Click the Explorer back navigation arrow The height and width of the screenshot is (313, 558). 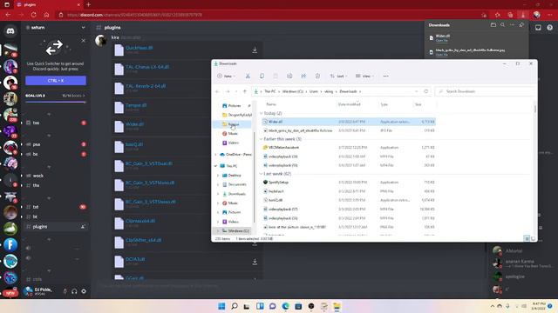(x=217, y=91)
